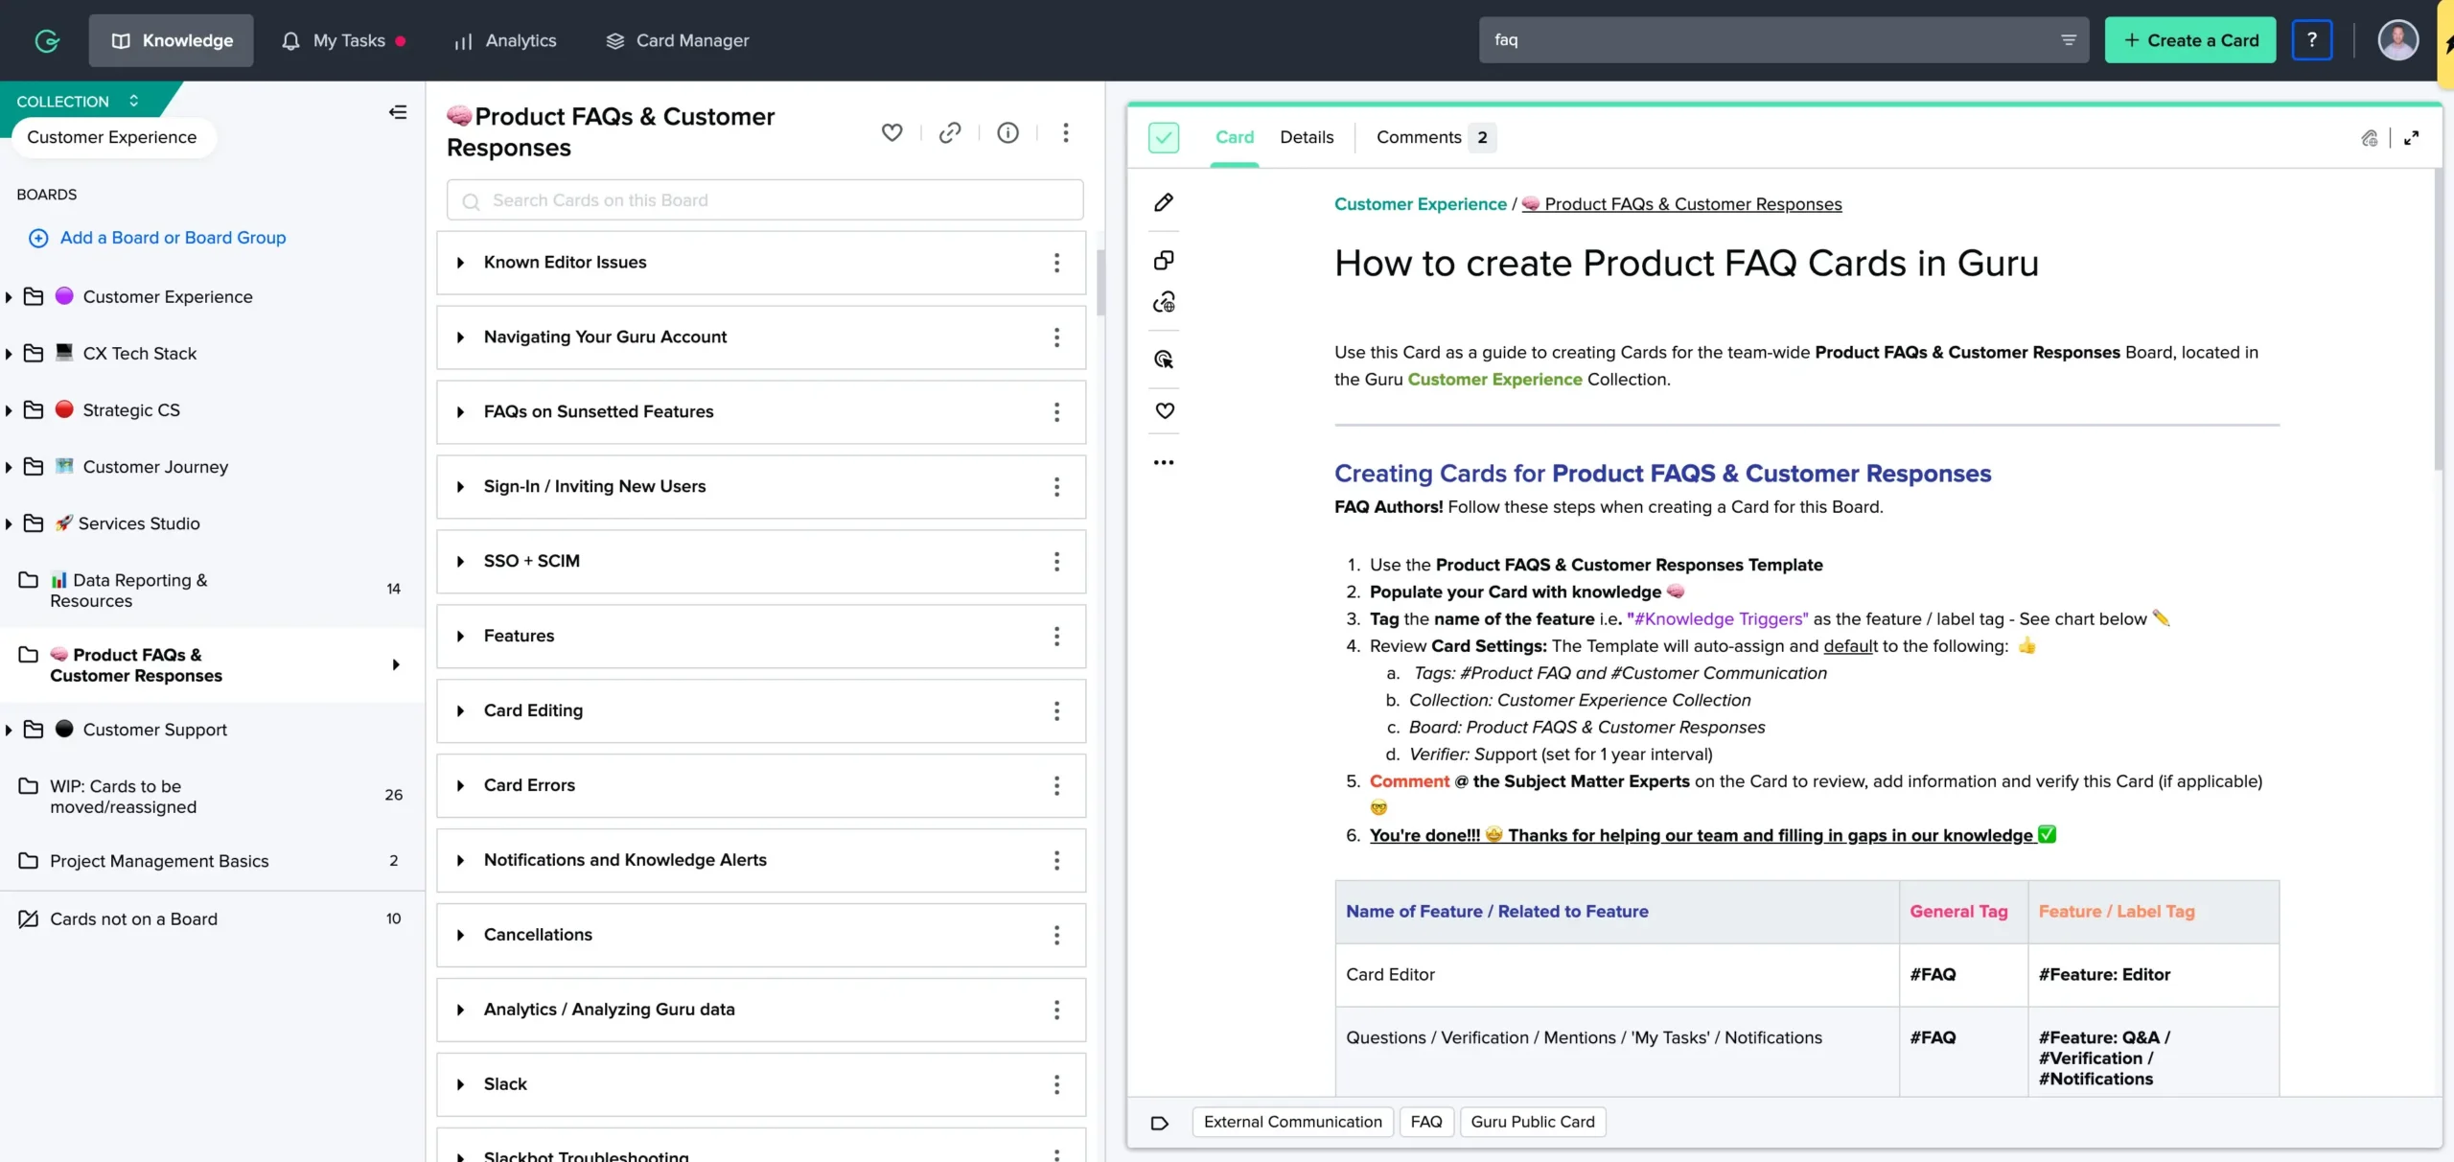
Task: Select the pencil icon to edit the card
Action: point(1163,202)
